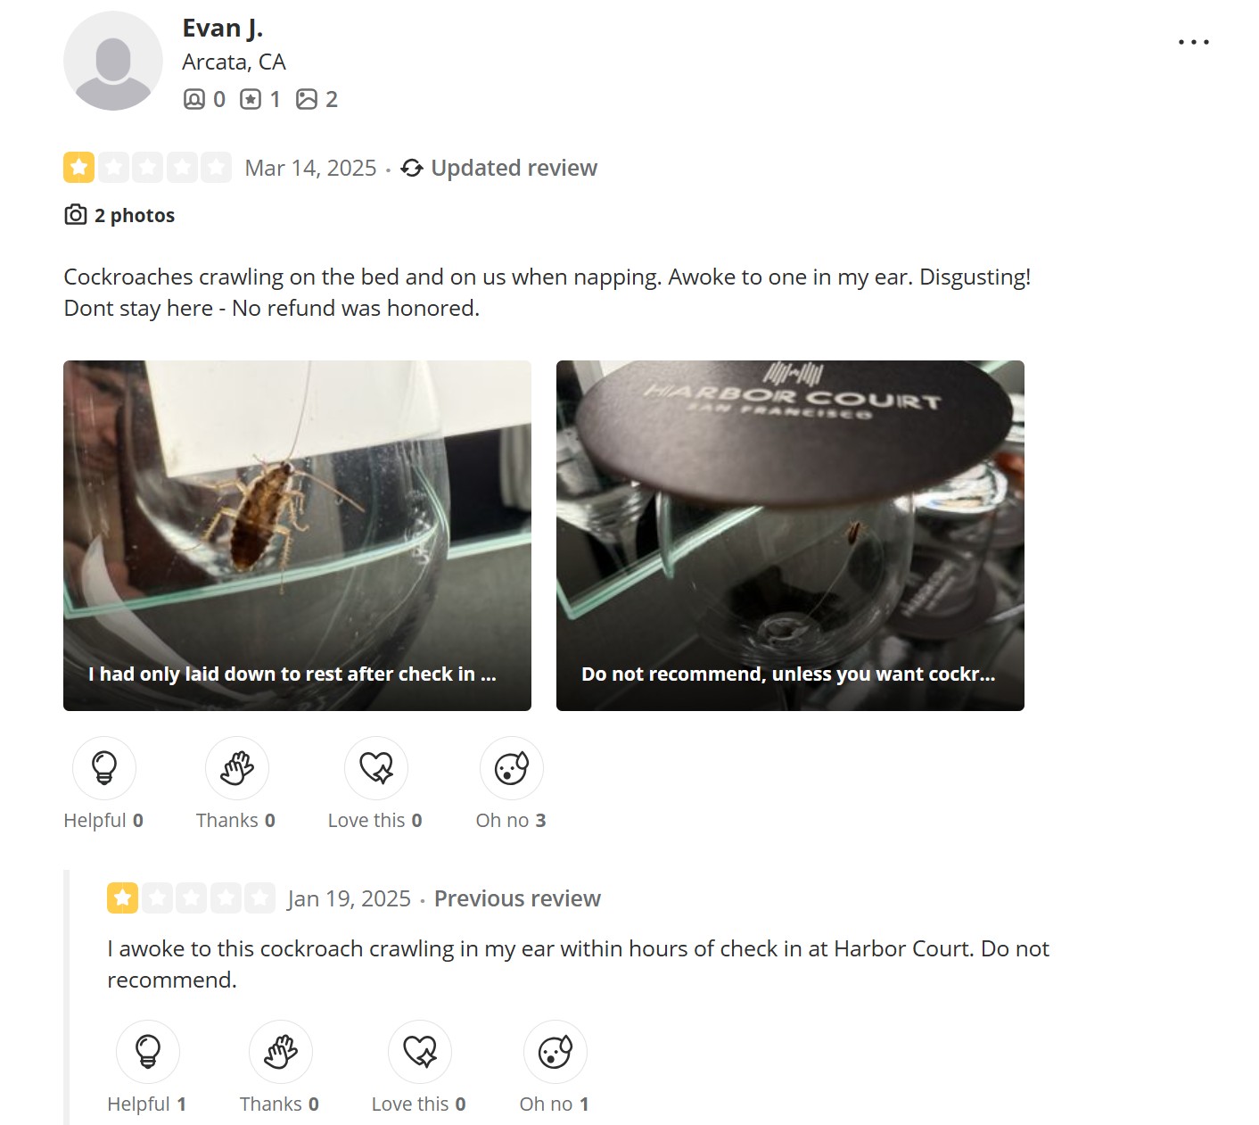Click the friends count icon in profile

(194, 99)
